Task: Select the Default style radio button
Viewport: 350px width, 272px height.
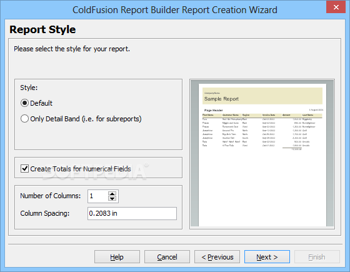Action: (x=24, y=103)
